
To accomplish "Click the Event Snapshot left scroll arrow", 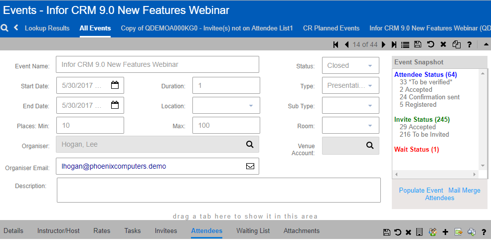I will point(396,174).
